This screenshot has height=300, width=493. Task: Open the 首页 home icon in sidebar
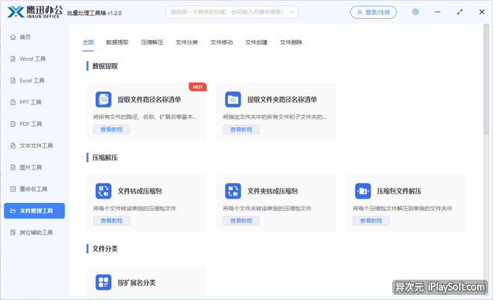(x=13, y=37)
